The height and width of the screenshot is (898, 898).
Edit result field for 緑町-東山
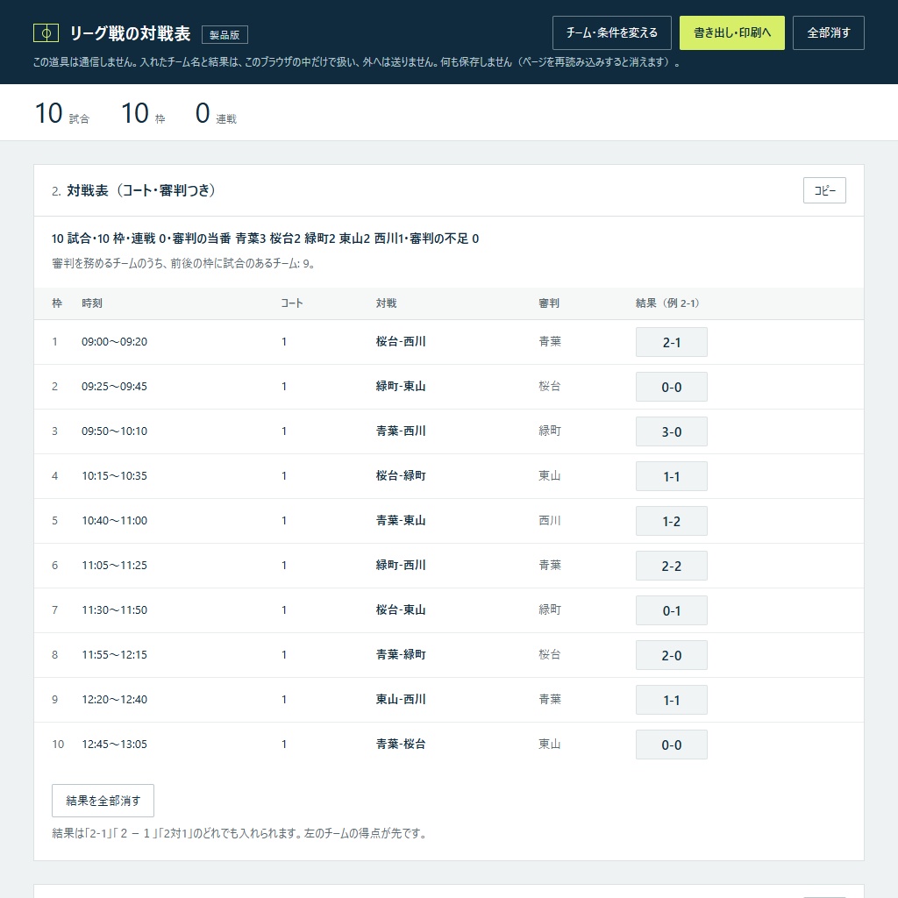pyautogui.click(x=671, y=387)
